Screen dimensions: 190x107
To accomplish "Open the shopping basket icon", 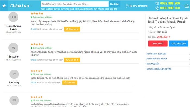I will tap(187, 6).
